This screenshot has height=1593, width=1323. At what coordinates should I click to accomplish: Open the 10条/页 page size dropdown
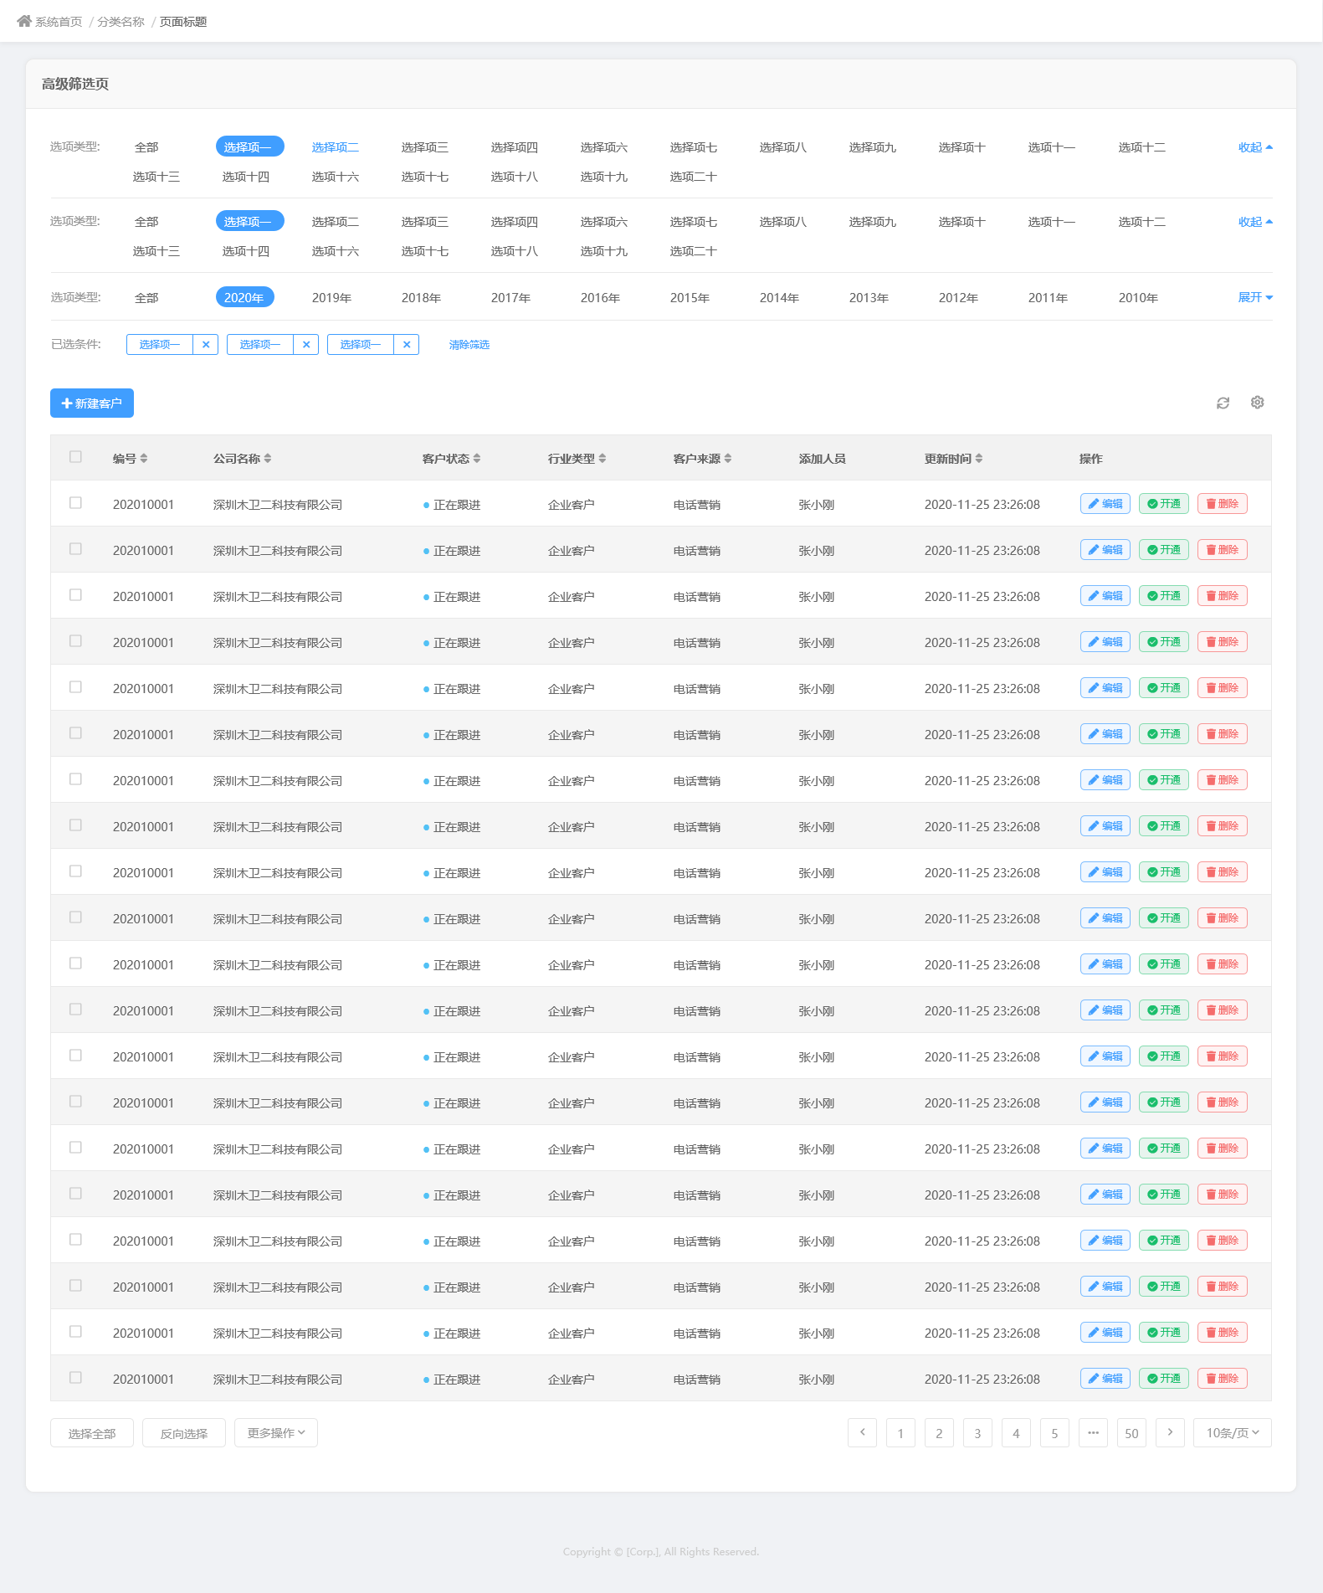coord(1233,1433)
